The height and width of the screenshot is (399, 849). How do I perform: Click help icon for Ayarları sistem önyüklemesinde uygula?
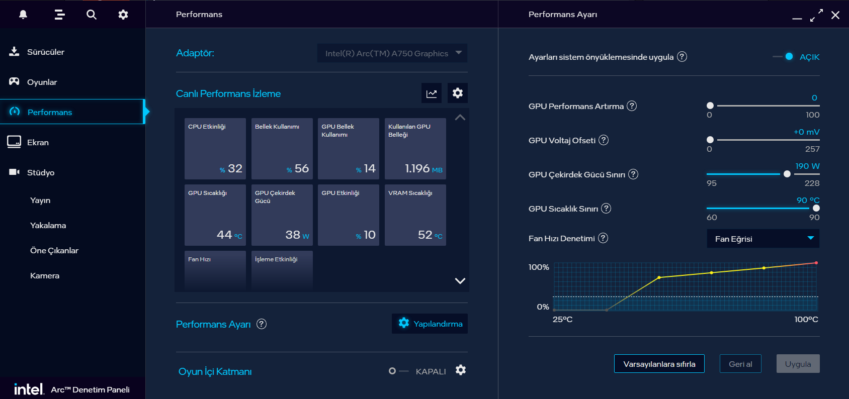pyautogui.click(x=682, y=56)
